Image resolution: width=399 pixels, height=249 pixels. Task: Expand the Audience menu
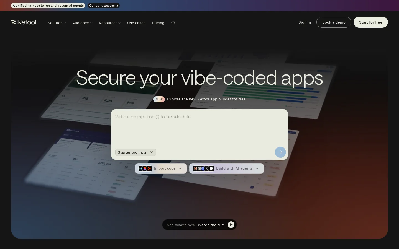click(82, 23)
